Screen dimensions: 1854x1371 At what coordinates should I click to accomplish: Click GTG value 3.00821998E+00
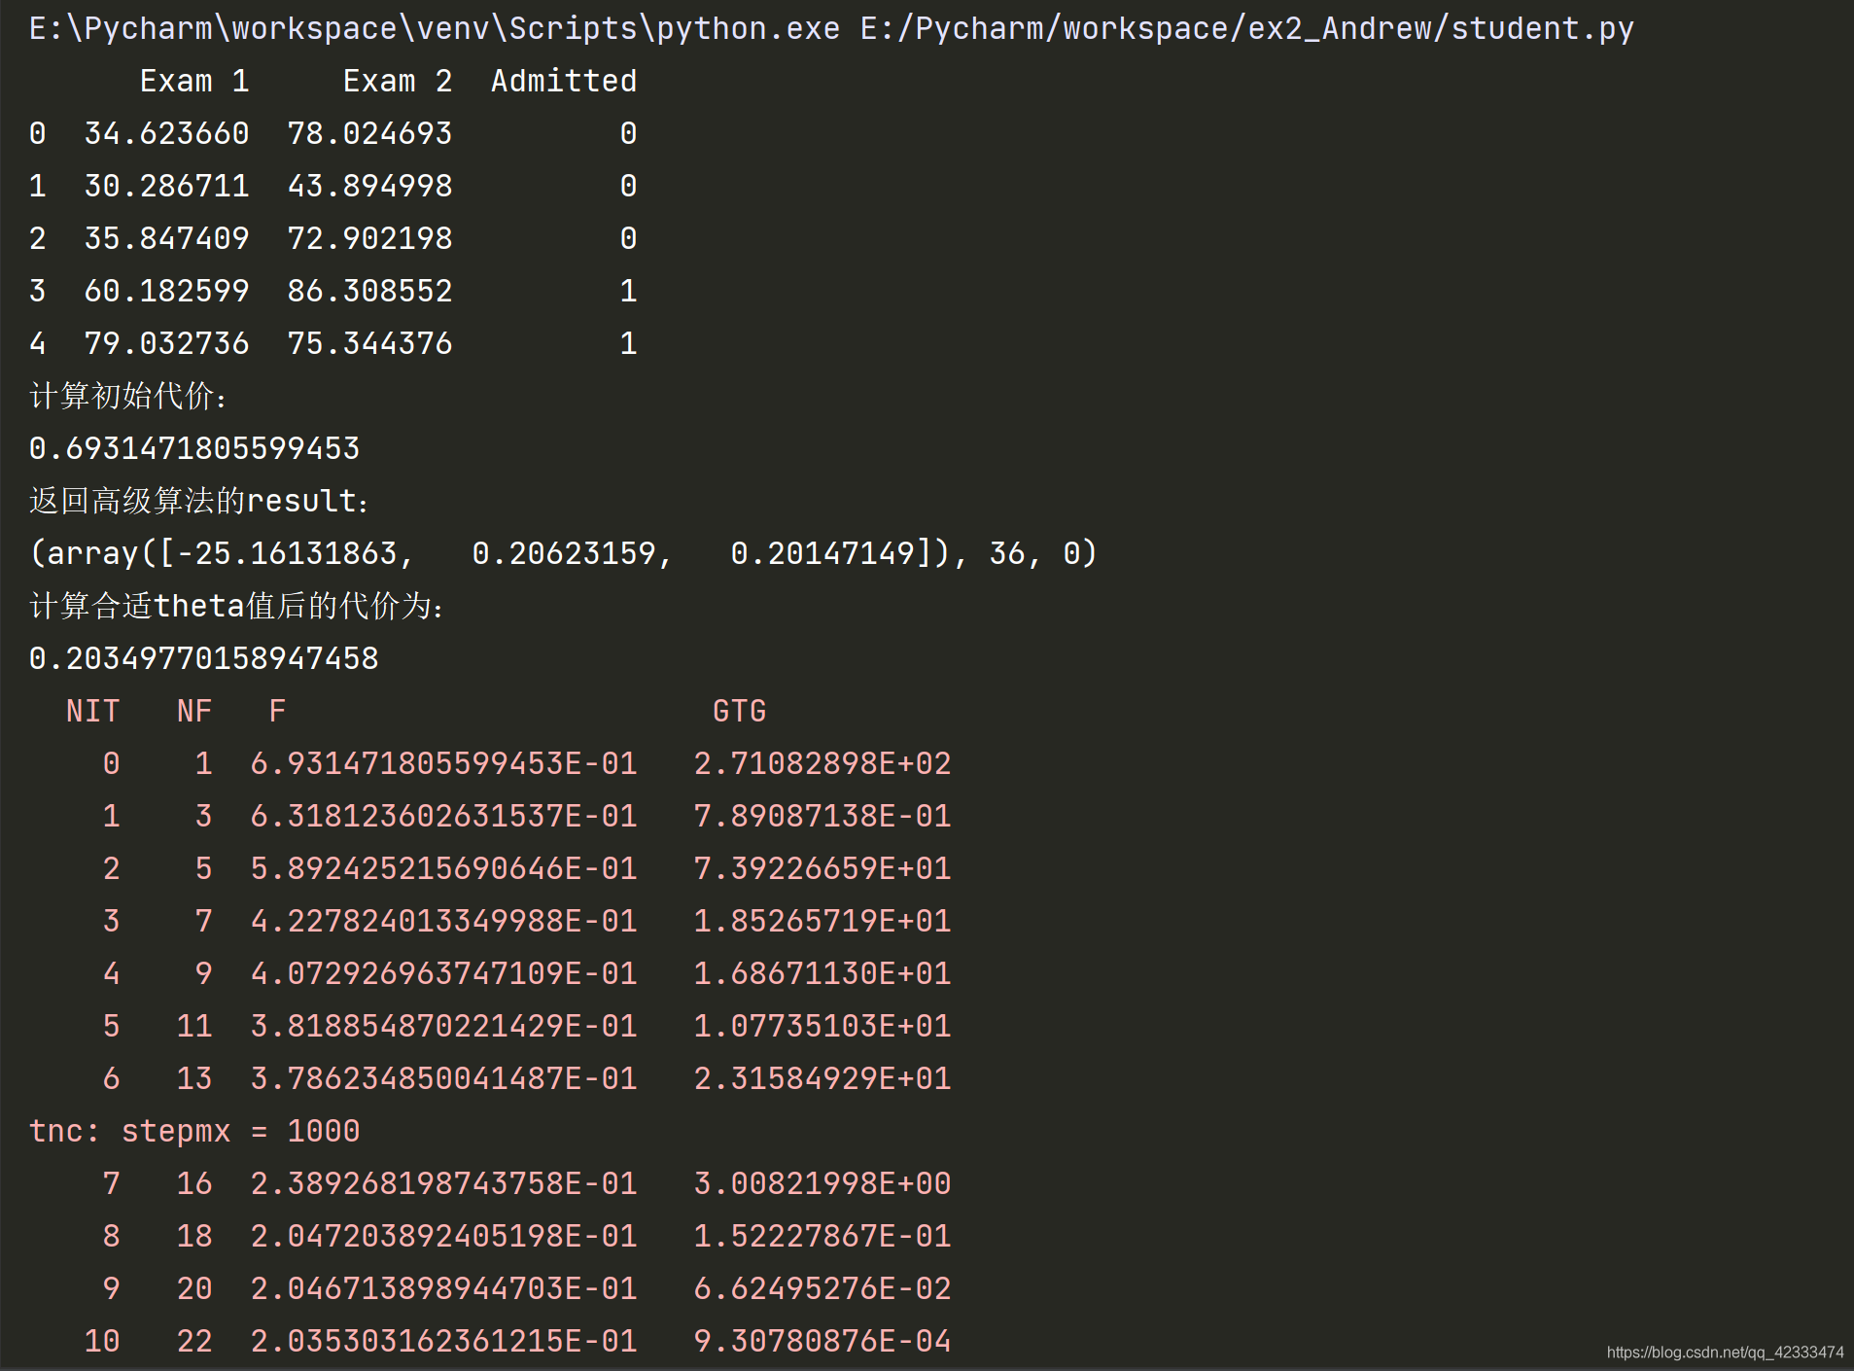822,1183
